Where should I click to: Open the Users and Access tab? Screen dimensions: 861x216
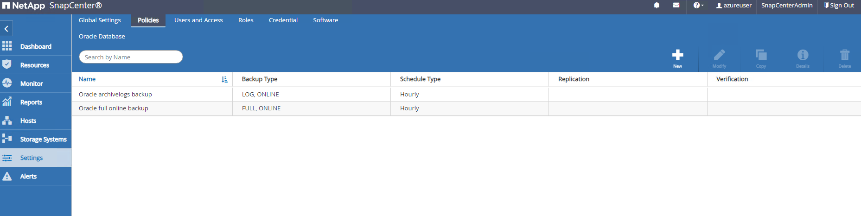coord(198,20)
